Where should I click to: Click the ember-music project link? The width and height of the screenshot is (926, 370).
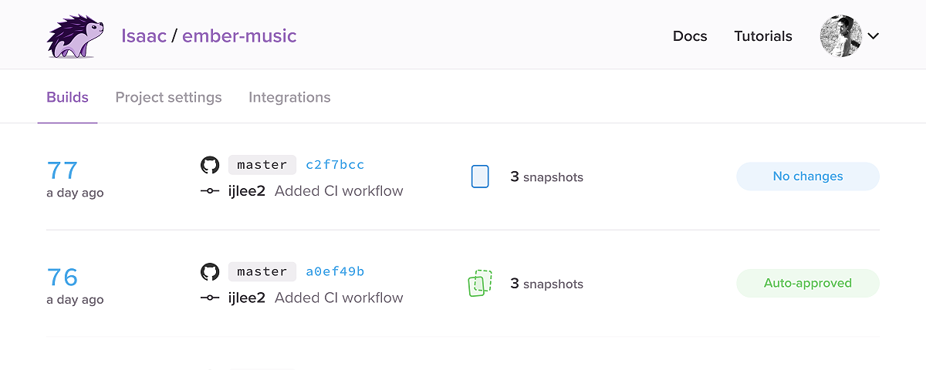coord(239,35)
